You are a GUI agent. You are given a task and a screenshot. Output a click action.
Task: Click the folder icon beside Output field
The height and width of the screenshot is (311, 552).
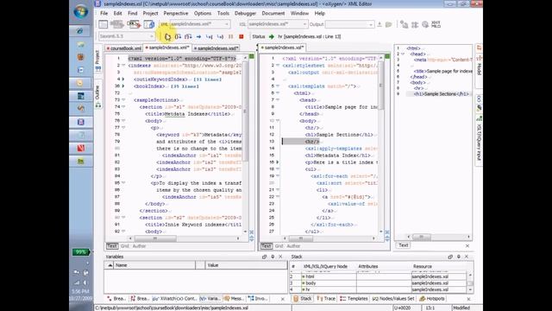coord(389,24)
